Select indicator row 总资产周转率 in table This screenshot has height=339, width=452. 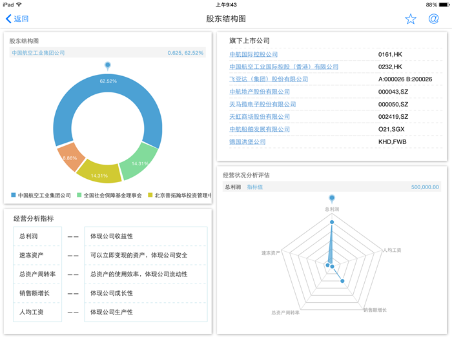click(x=37, y=274)
